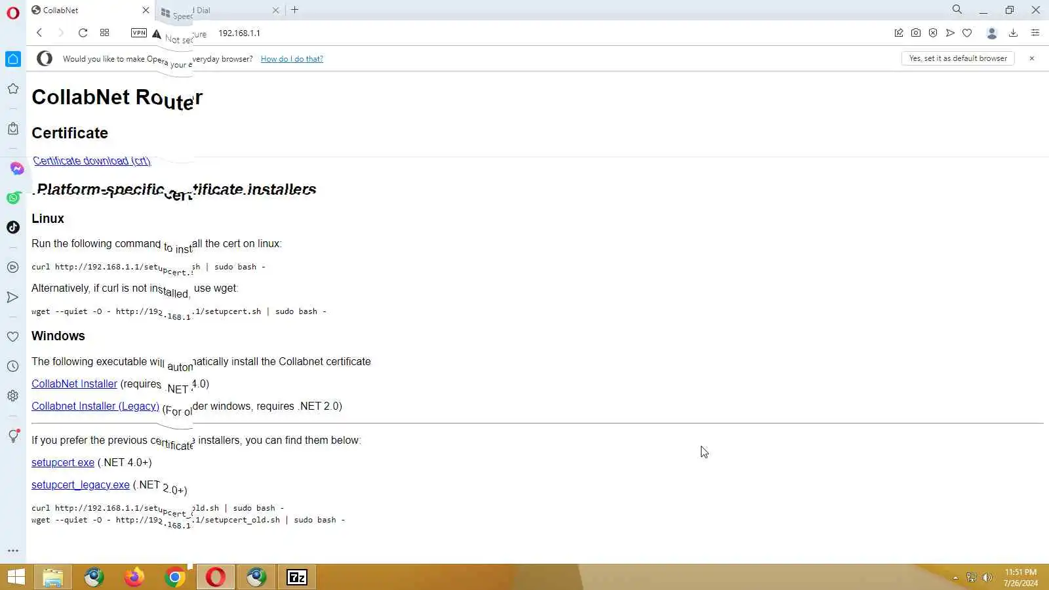Viewport: 1049px width, 590px height.
Task: Open Speed Dial home in sidebar
Action: click(x=13, y=59)
